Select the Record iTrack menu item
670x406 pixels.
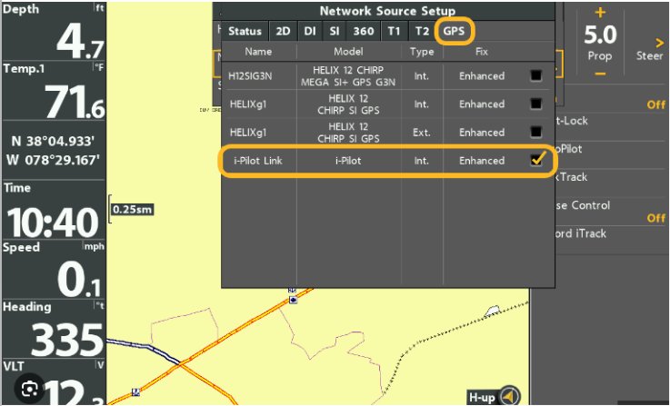tap(580, 233)
